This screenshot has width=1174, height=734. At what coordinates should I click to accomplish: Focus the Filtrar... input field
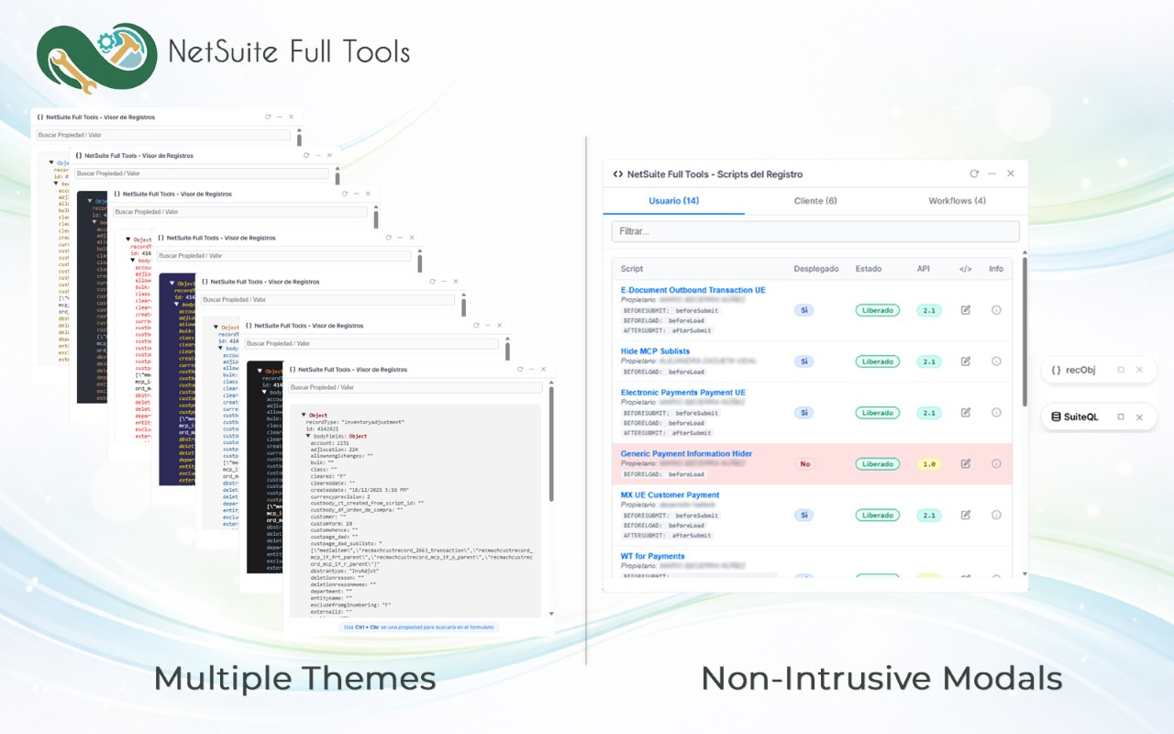pos(815,231)
